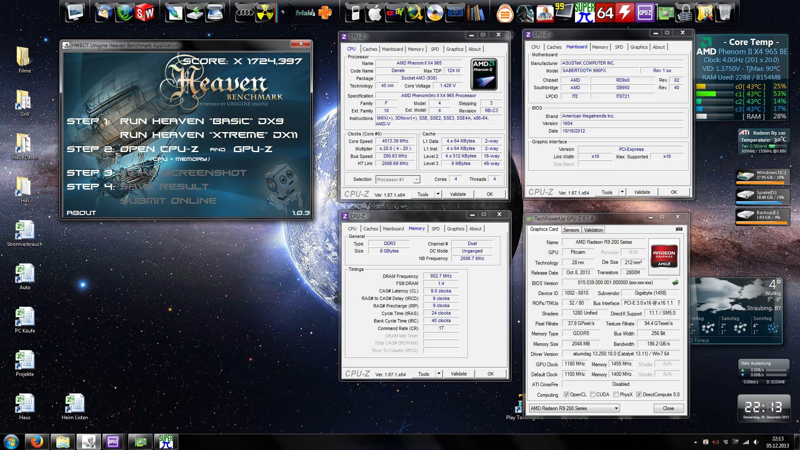Launch the red lightning bolt dock icon
Viewport: 800px width, 450px height.
[625, 12]
